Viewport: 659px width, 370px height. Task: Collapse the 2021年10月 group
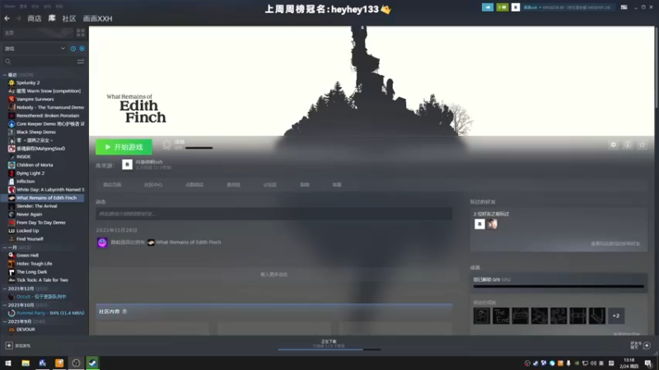5,305
